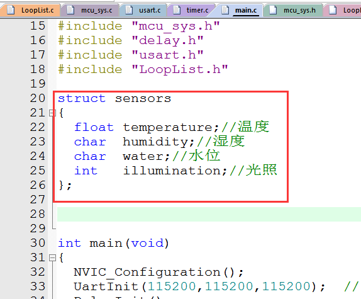The image size is (361, 299).
Task: Click the NVIC_Configuration function call
Action: tap(147, 272)
